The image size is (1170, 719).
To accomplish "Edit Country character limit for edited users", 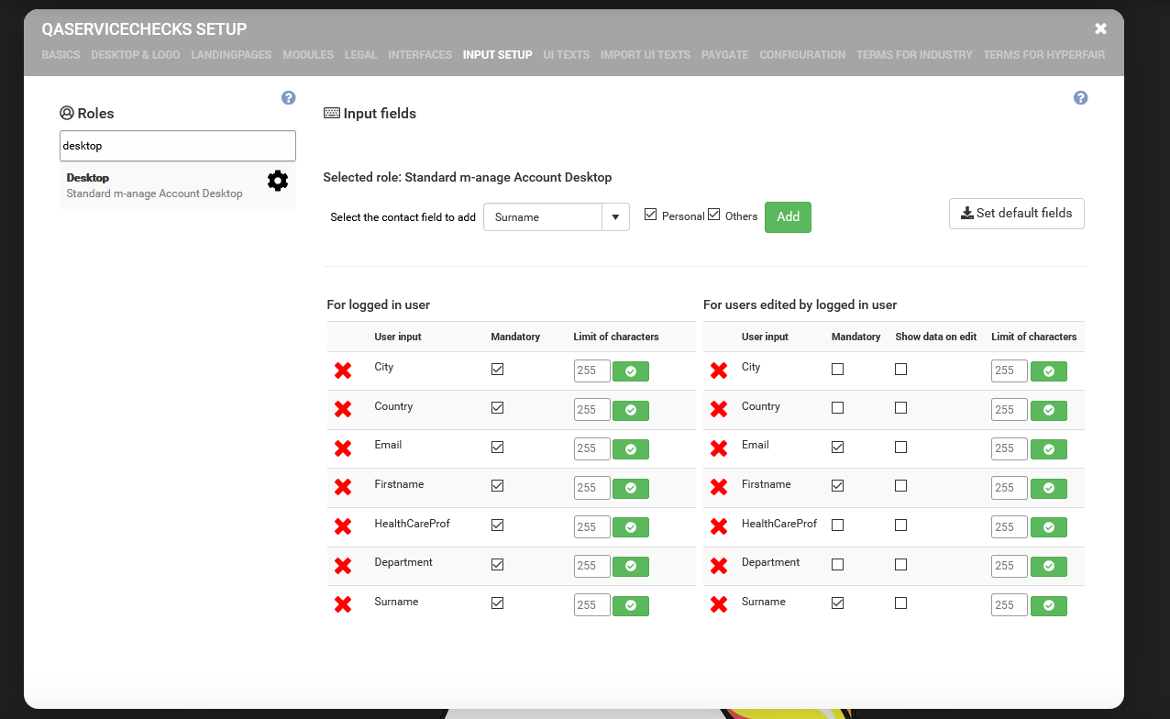I will (1010, 410).
